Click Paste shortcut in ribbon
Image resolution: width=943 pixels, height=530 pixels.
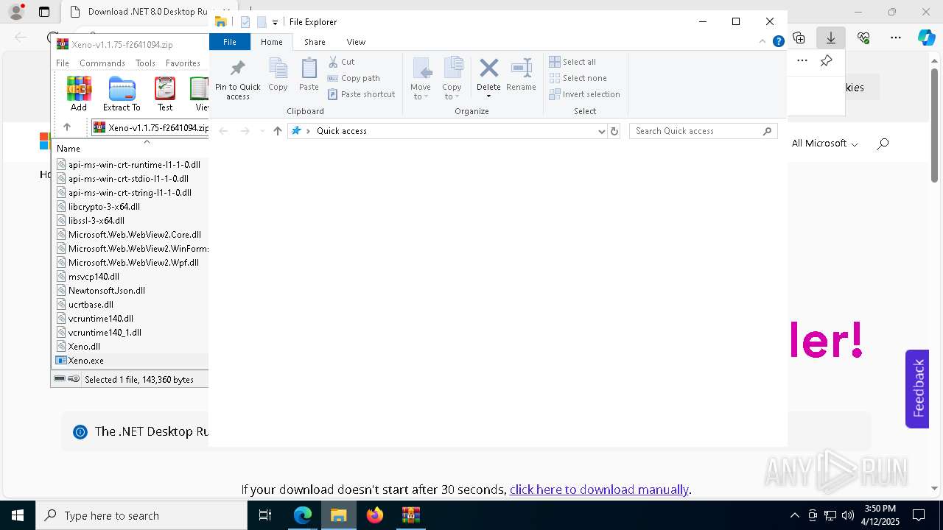362,94
